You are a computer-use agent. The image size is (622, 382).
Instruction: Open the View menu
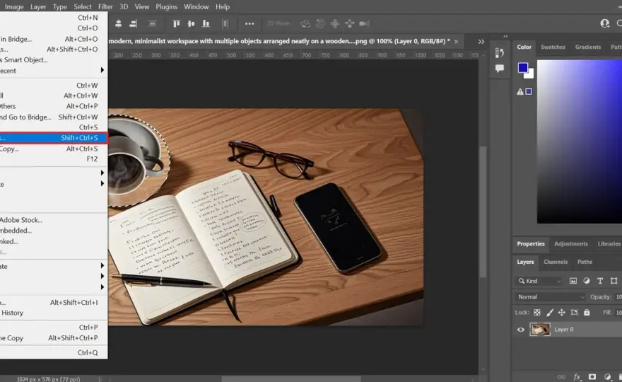(x=141, y=7)
